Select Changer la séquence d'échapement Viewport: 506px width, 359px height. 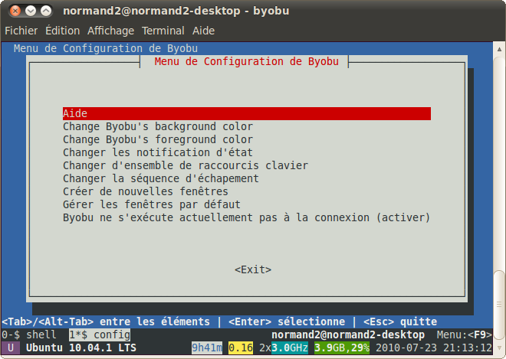(161, 178)
